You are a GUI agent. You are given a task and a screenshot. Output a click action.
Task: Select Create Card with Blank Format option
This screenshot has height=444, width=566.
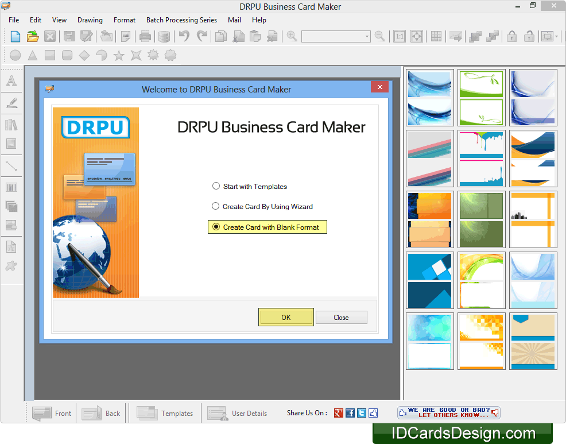click(x=267, y=227)
